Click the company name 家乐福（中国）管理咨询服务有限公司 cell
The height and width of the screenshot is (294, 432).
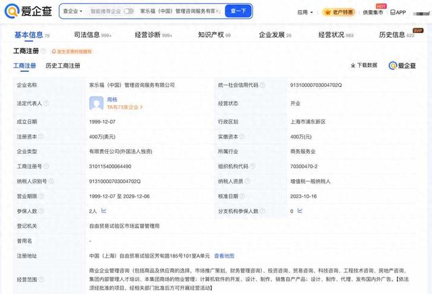coord(132,85)
